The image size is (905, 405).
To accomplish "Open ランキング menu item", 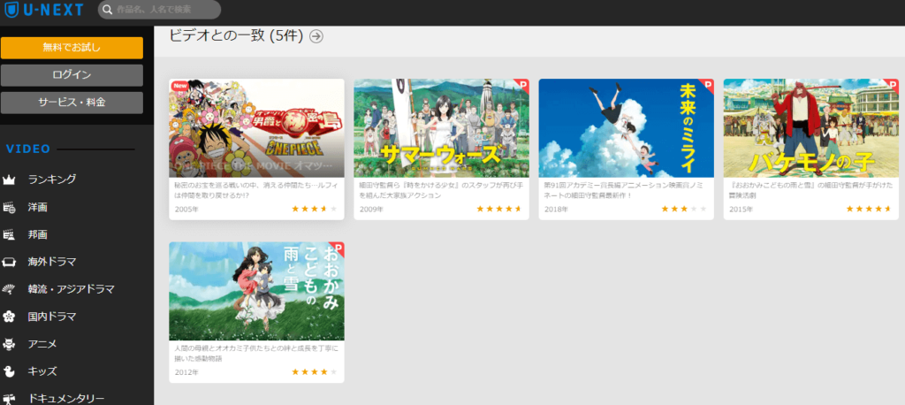I will point(52,180).
